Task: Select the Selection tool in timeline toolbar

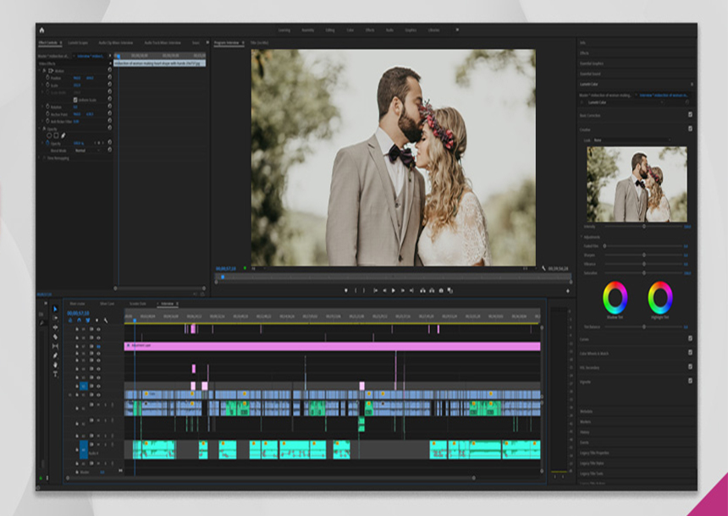Action: [55, 309]
